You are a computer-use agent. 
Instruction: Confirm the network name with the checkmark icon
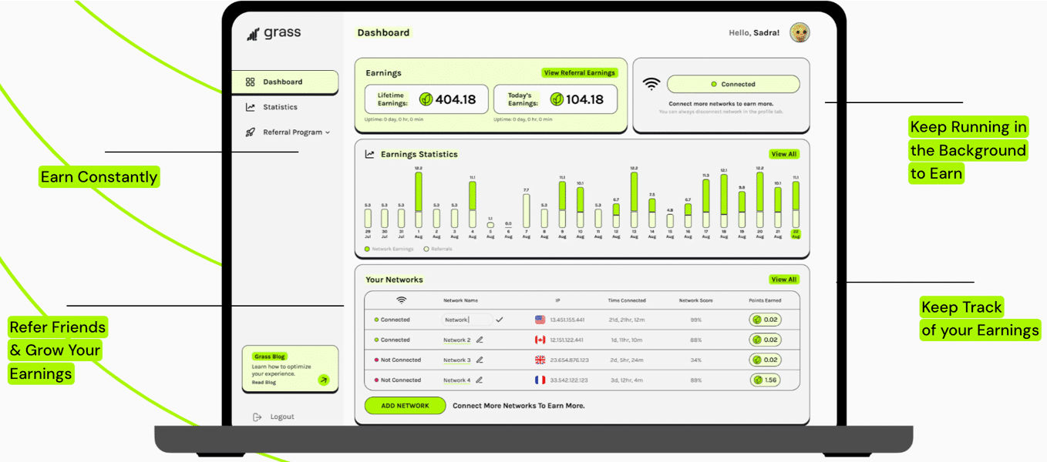point(500,319)
